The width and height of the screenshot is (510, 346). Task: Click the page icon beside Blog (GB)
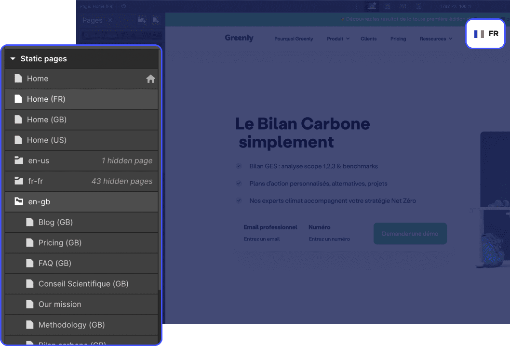click(x=29, y=222)
